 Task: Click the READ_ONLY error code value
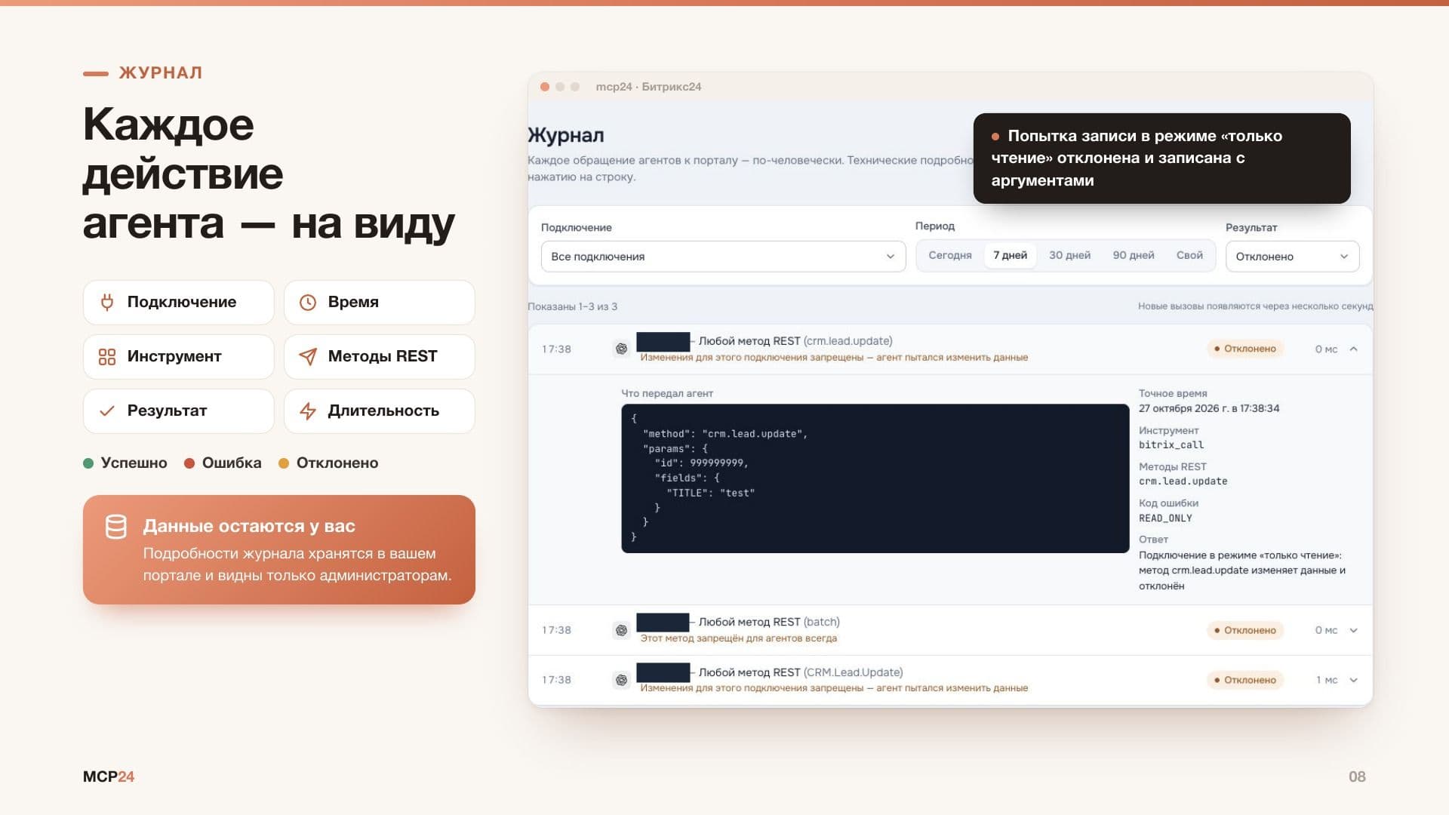1165,518
